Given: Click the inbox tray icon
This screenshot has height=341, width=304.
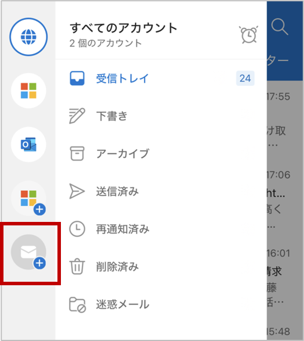Looking at the screenshot, I should point(77,78).
